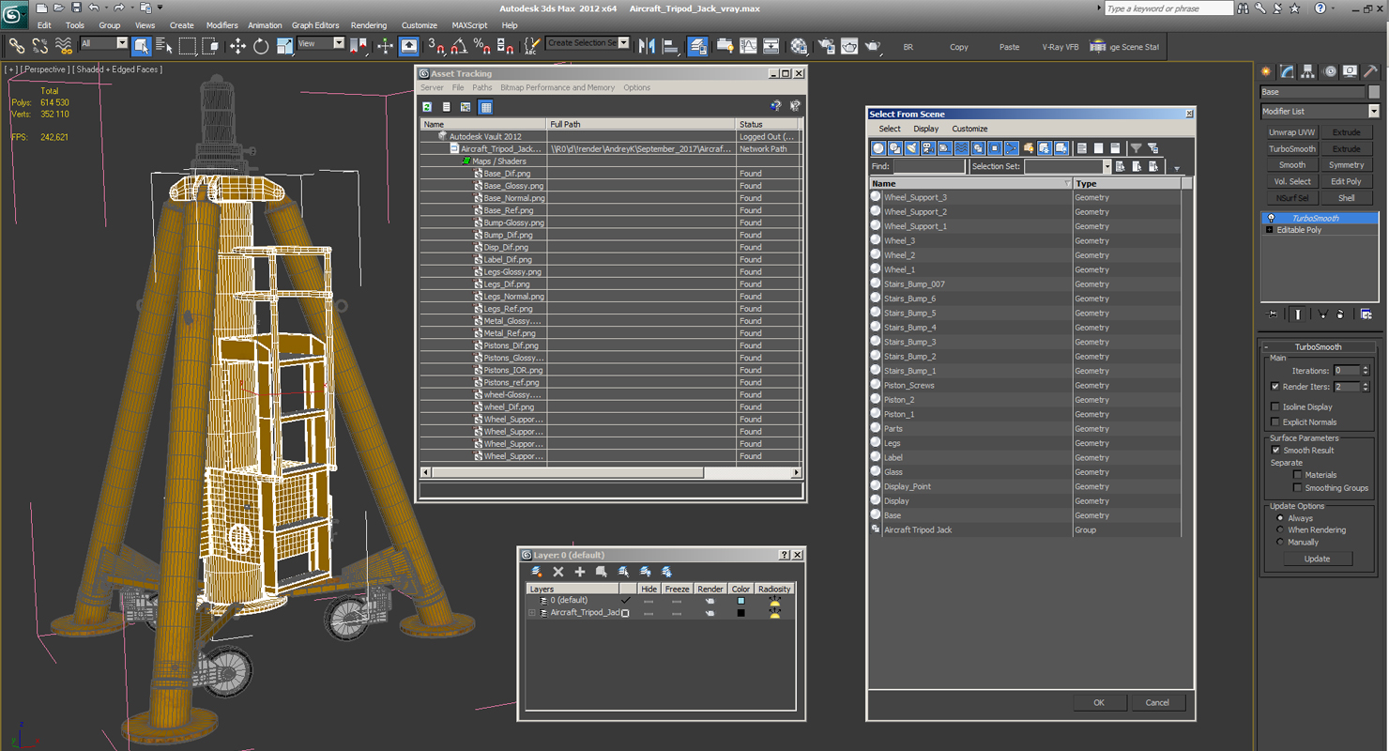Enable Explicit Normals checkbox

1275,421
